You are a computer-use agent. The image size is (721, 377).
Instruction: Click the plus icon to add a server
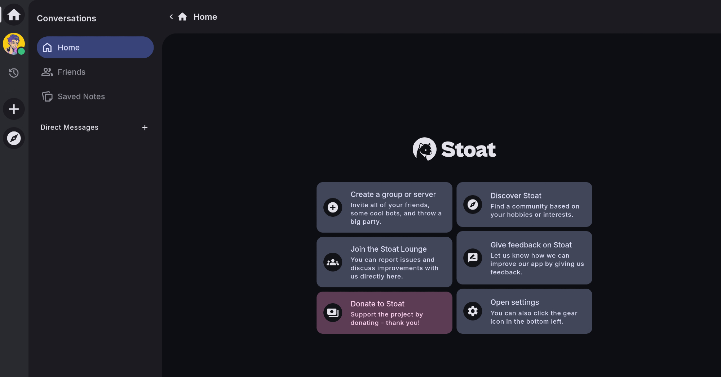click(x=14, y=109)
